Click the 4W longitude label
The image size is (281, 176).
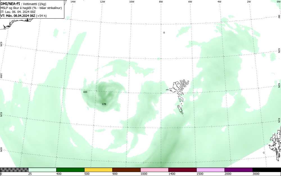pos(219,2)
